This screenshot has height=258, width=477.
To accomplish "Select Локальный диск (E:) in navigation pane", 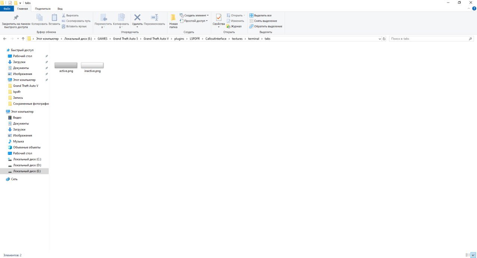I will [24, 171].
